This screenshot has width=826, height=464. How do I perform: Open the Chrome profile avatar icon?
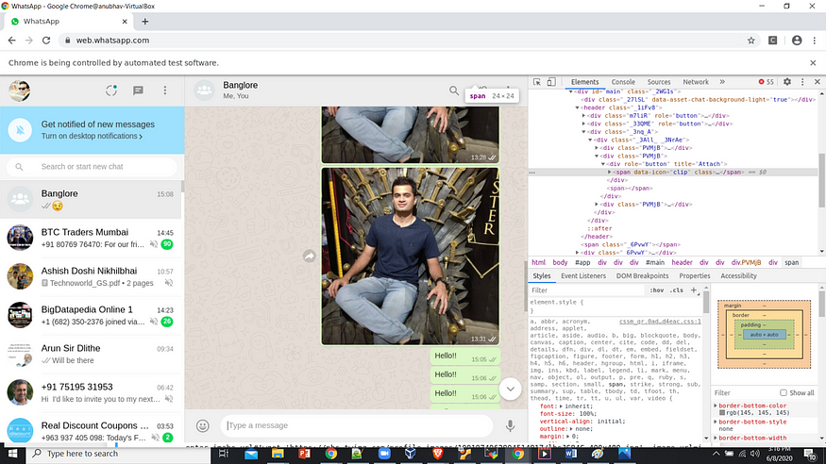coord(797,41)
